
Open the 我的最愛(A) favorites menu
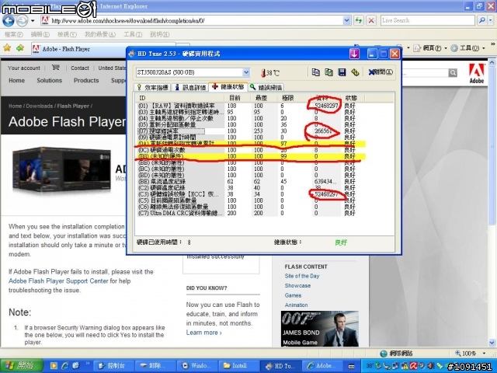pyautogui.click(x=100, y=34)
